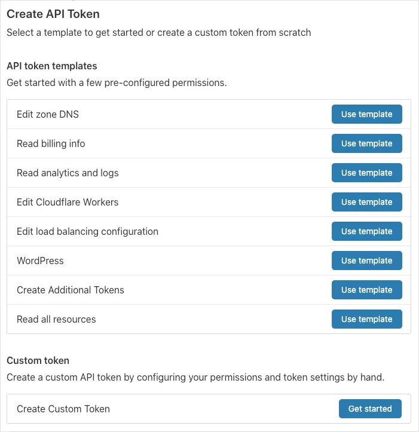
Task: Use template for Edit zone DNS
Action: [366, 114]
